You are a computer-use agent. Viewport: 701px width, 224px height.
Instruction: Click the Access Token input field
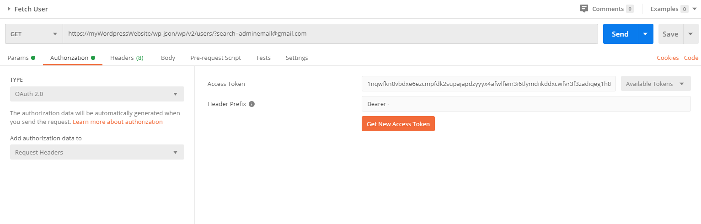click(488, 84)
